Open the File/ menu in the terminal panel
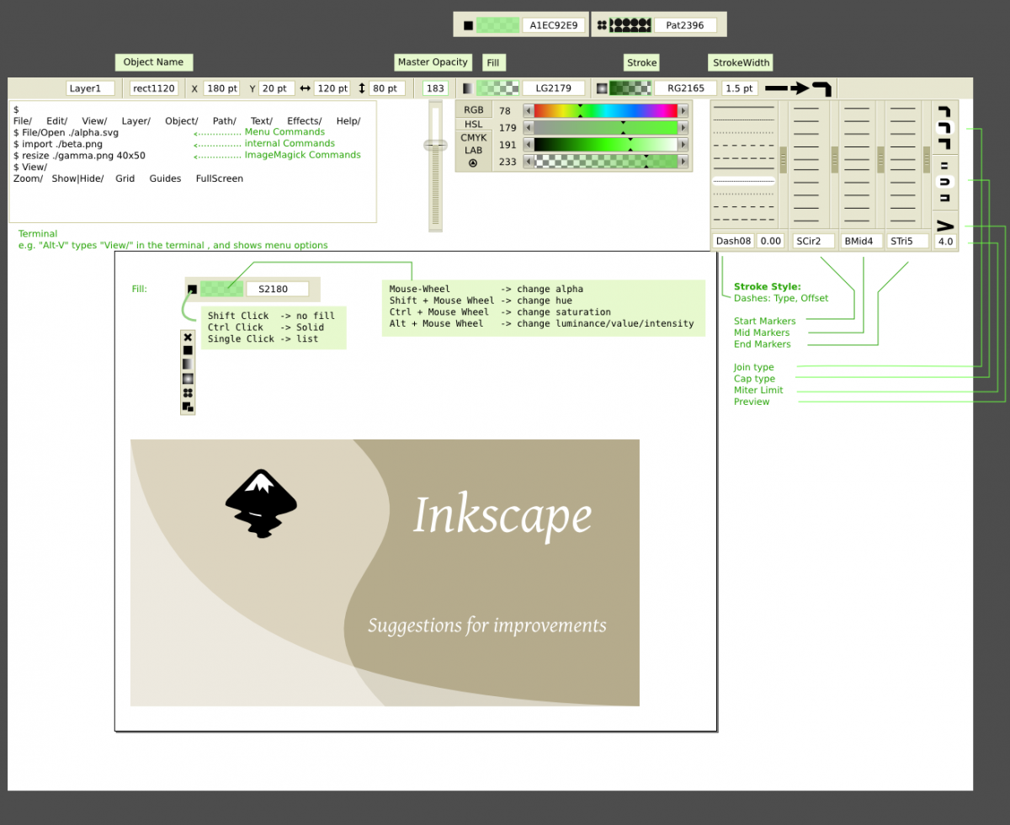Image resolution: width=1010 pixels, height=825 pixels. click(23, 120)
